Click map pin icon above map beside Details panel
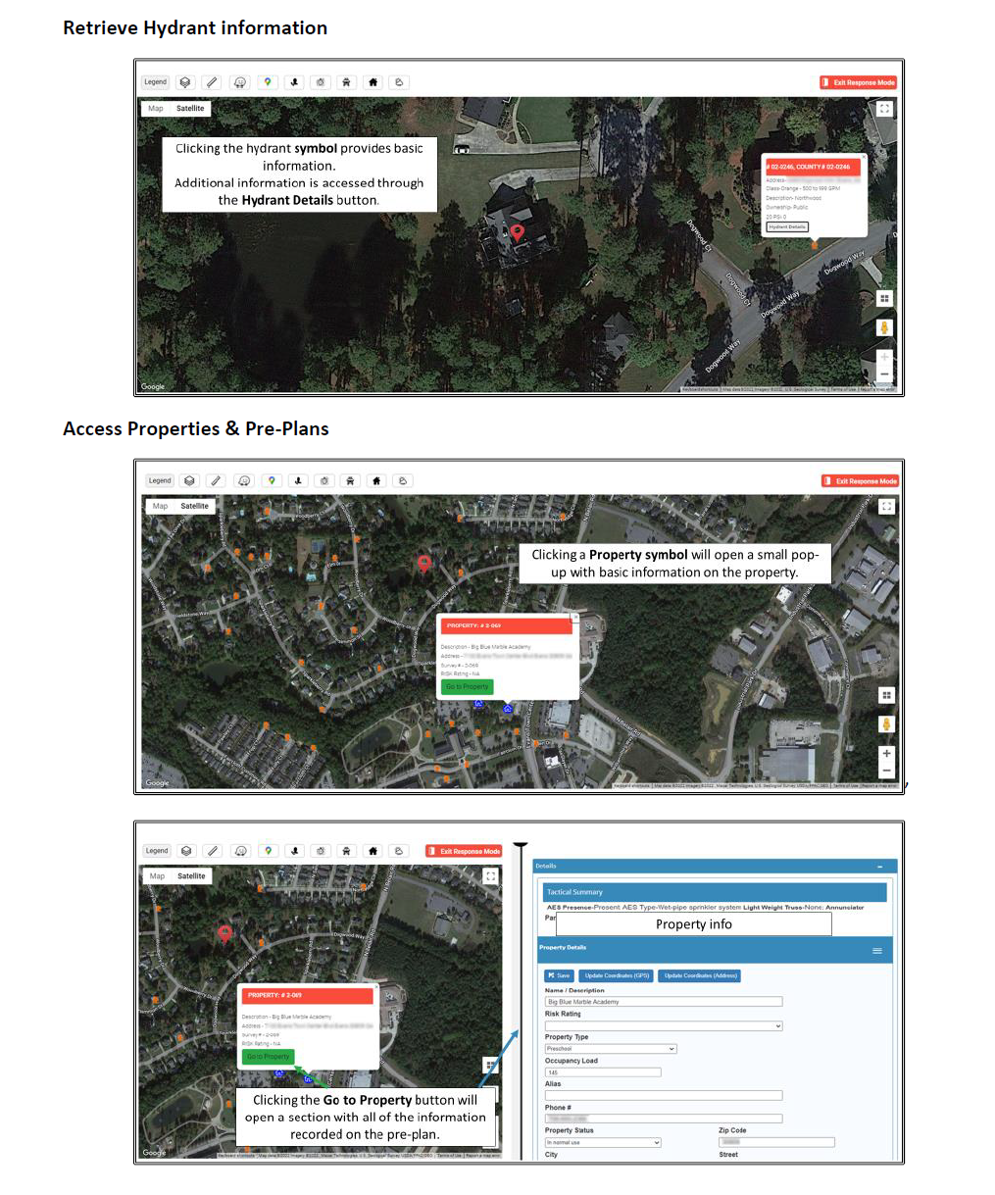995x1195 pixels. click(x=269, y=851)
